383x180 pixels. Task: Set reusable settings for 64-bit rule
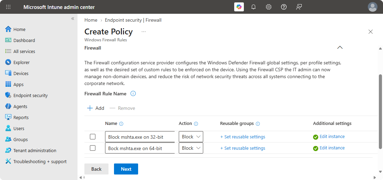[x=242, y=148]
